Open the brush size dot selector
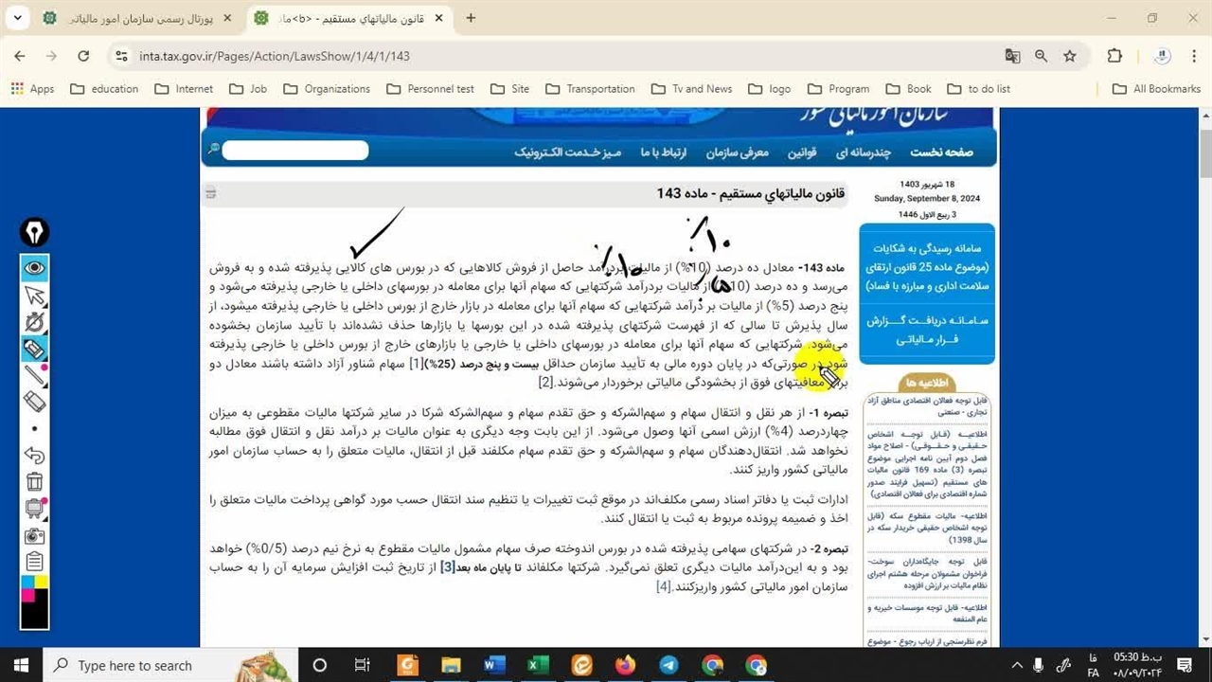Image resolution: width=1212 pixels, height=682 pixels. (x=35, y=429)
